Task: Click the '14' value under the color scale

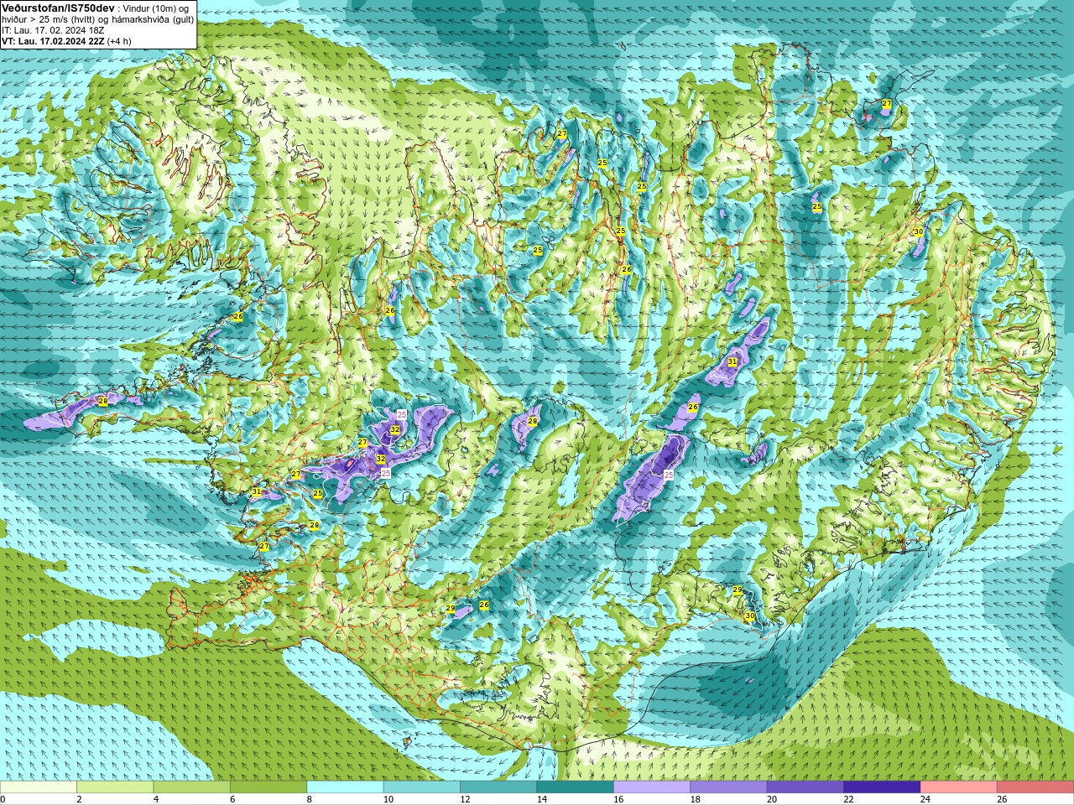Action: (x=542, y=799)
